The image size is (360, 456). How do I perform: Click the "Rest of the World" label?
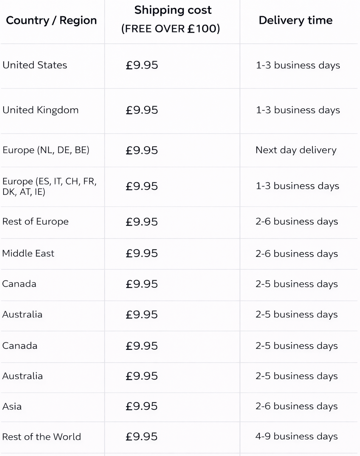click(42, 437)
